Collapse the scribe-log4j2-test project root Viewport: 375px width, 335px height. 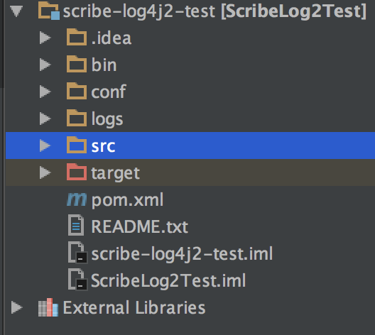coord(16,11)
